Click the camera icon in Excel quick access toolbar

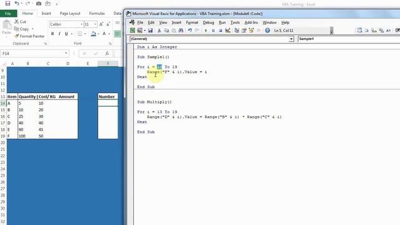[39, 3]
